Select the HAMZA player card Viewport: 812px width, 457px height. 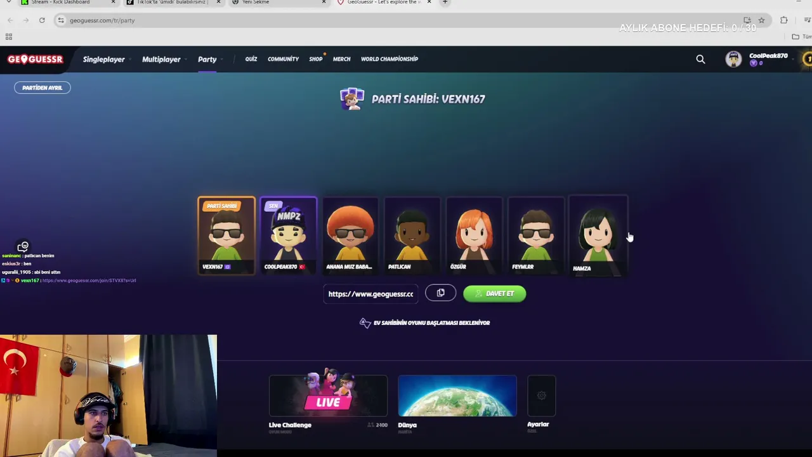click(598, 235)
